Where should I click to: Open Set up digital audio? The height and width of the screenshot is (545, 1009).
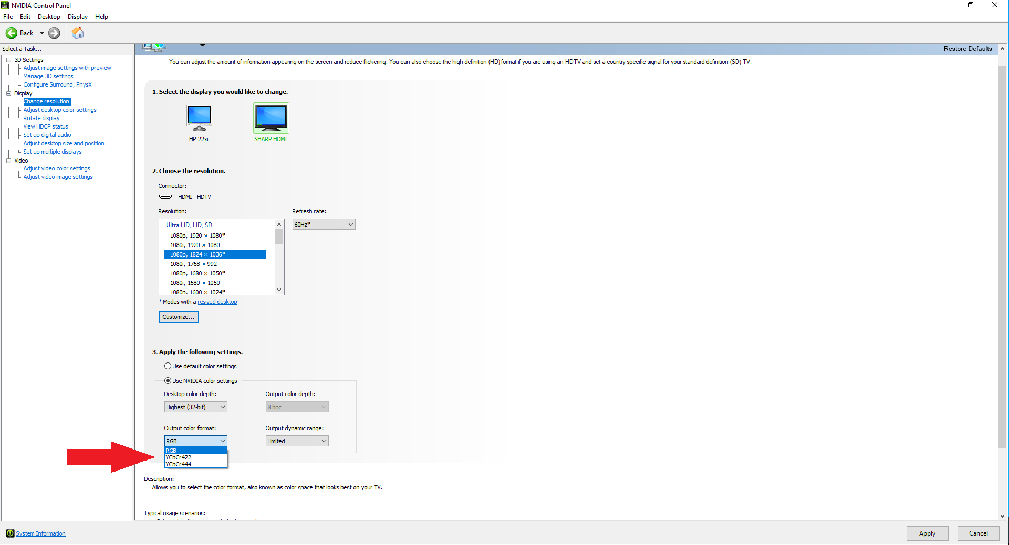coord(47,135)
